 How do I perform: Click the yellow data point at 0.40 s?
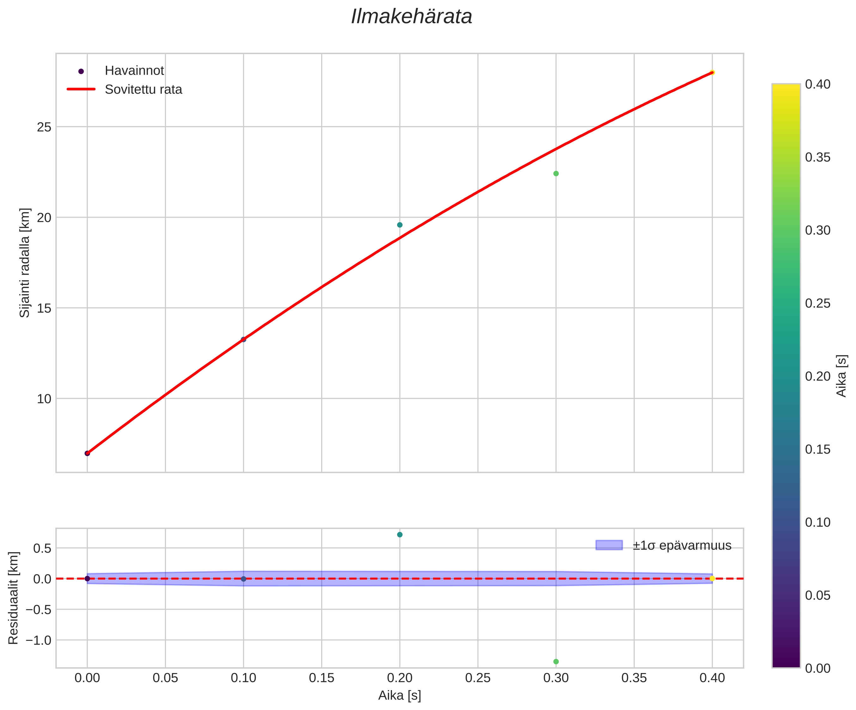712,72
